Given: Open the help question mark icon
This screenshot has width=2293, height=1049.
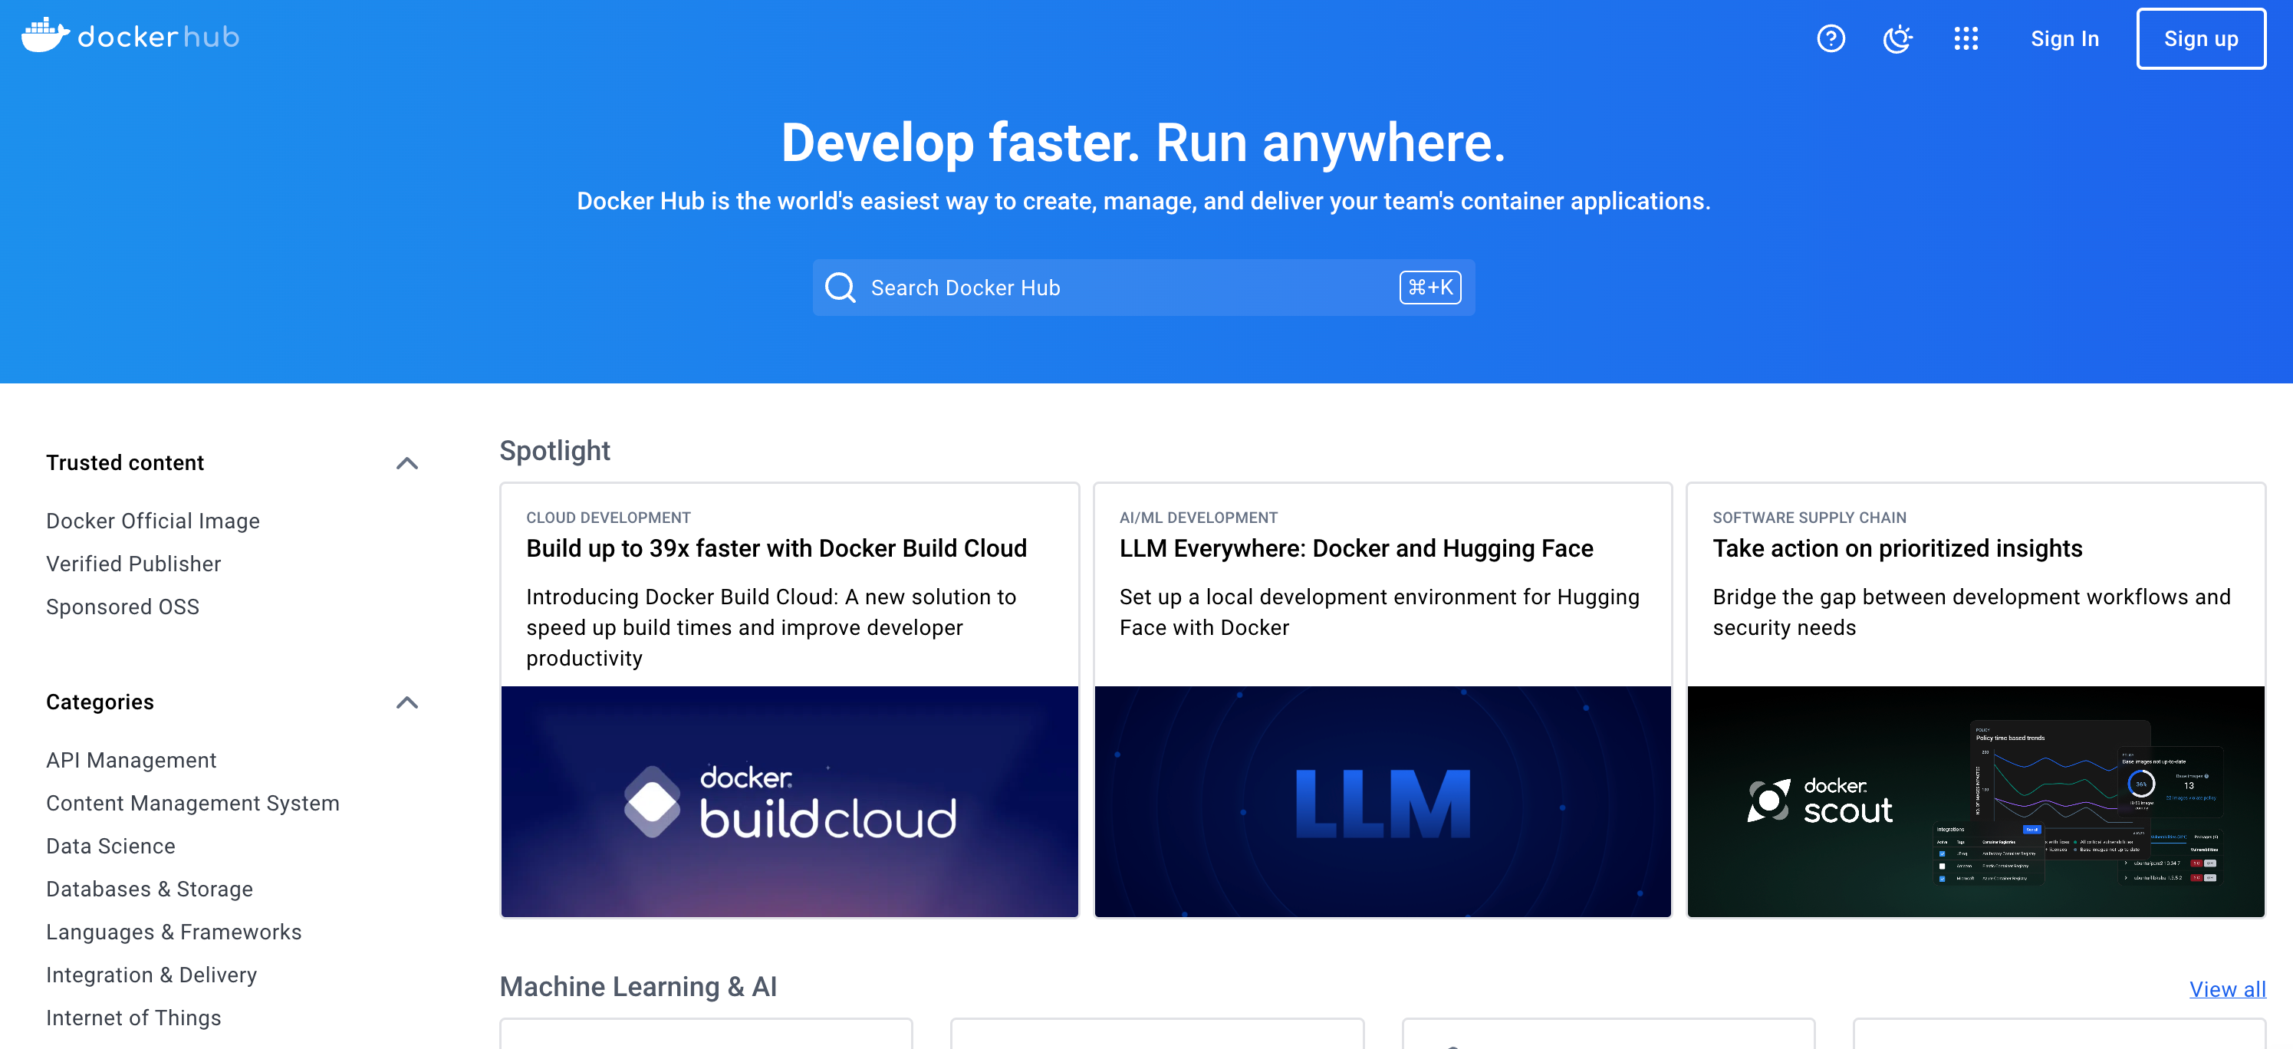Looking at the screenshot, I should (1830, 38).
